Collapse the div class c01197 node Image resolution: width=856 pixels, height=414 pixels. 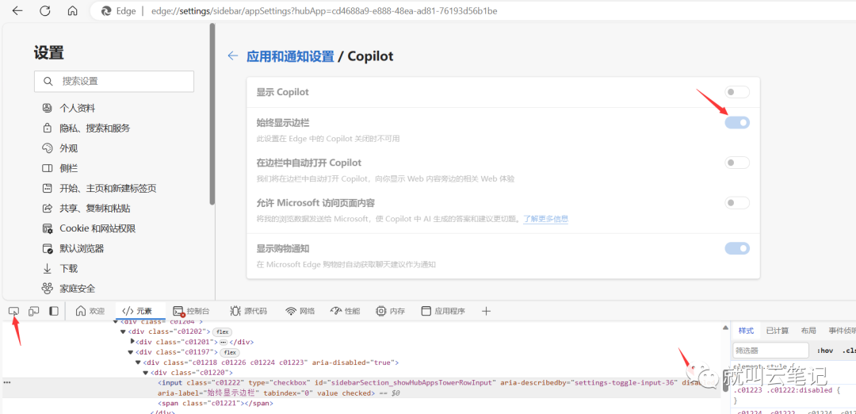tap(132, 352)
